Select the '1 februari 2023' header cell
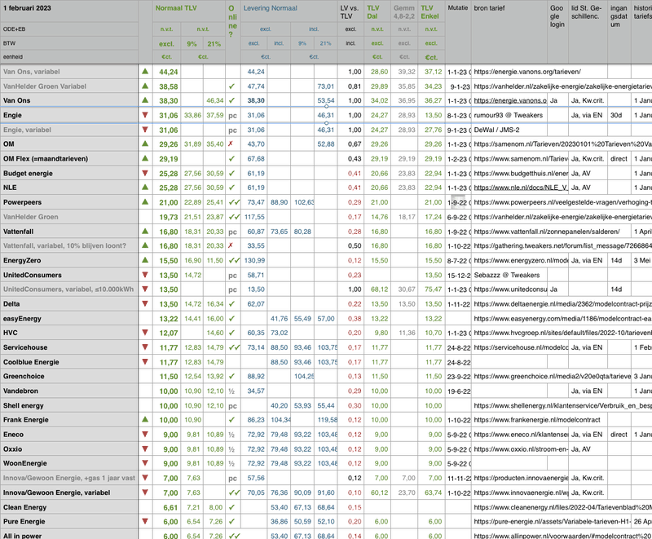 69,11
